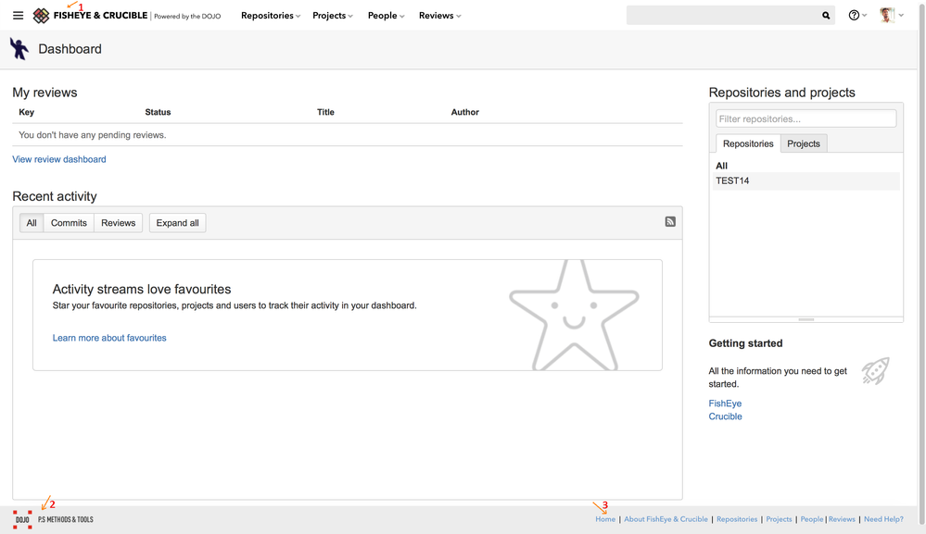Click the RSS feed icon in Recent activity
Screen dimensions: 926x534
[670, 221]
